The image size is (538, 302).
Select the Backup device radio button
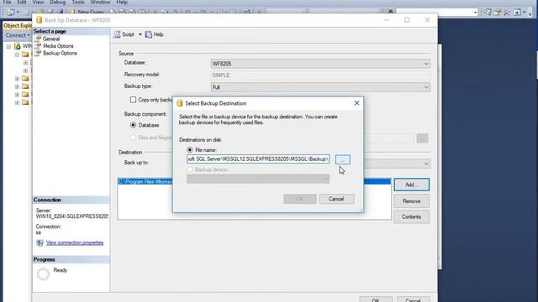click(190, 169)
